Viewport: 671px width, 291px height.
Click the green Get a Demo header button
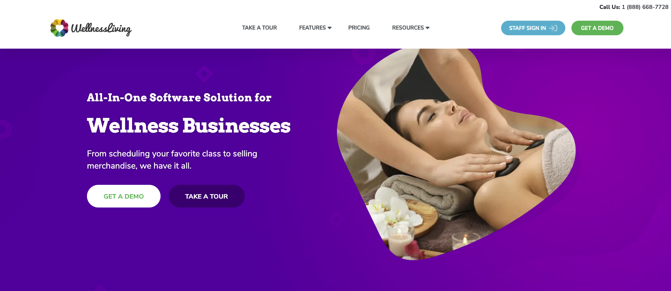(597, 28)
